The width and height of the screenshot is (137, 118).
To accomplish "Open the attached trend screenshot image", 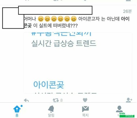I will (78, 63).
